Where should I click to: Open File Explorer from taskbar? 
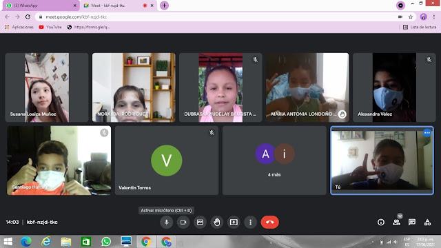coord(66,242)
